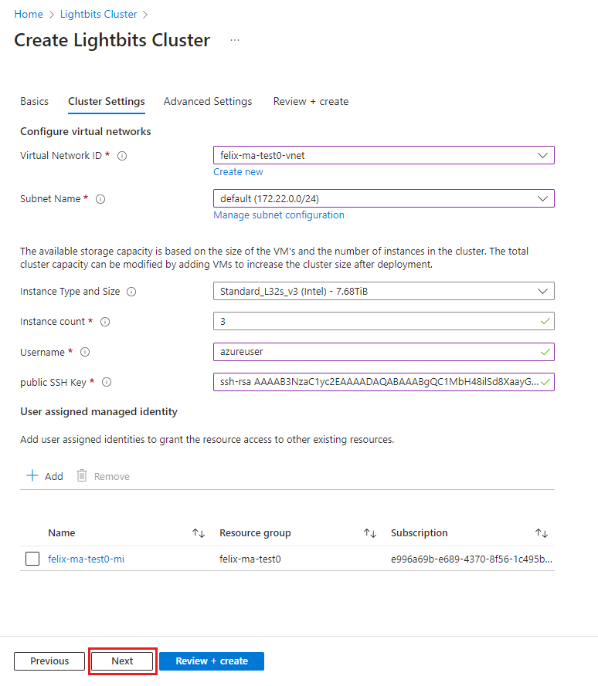The image size is (598, 686).
Task: Click the Instance count input field
Action: pyautogui.click(x=384, y=321)
